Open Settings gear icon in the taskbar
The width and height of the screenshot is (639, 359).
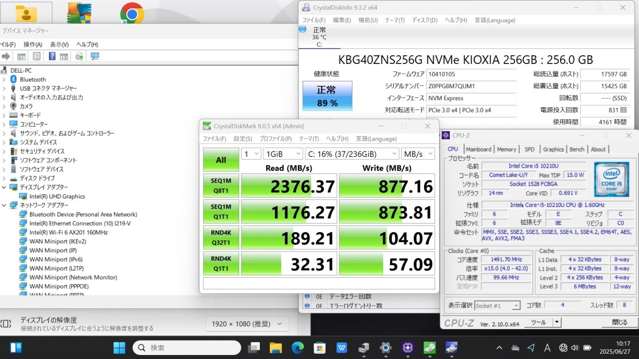(x=385, y=347)
